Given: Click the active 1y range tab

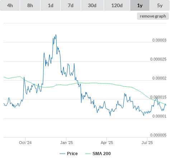Looking at the screenshot, I should [140, 5].
